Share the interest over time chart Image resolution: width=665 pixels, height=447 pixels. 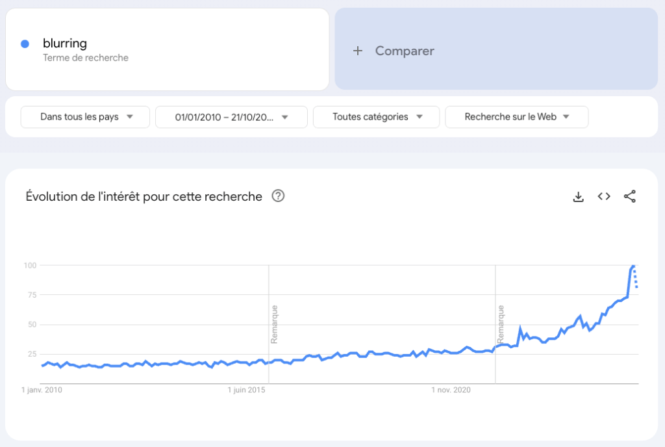coord(629,196)
